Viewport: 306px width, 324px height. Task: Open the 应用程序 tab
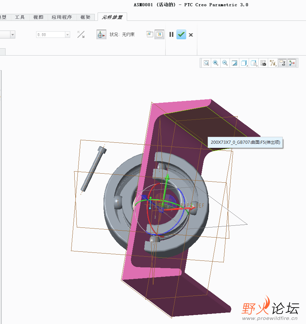tap(62, 17)
